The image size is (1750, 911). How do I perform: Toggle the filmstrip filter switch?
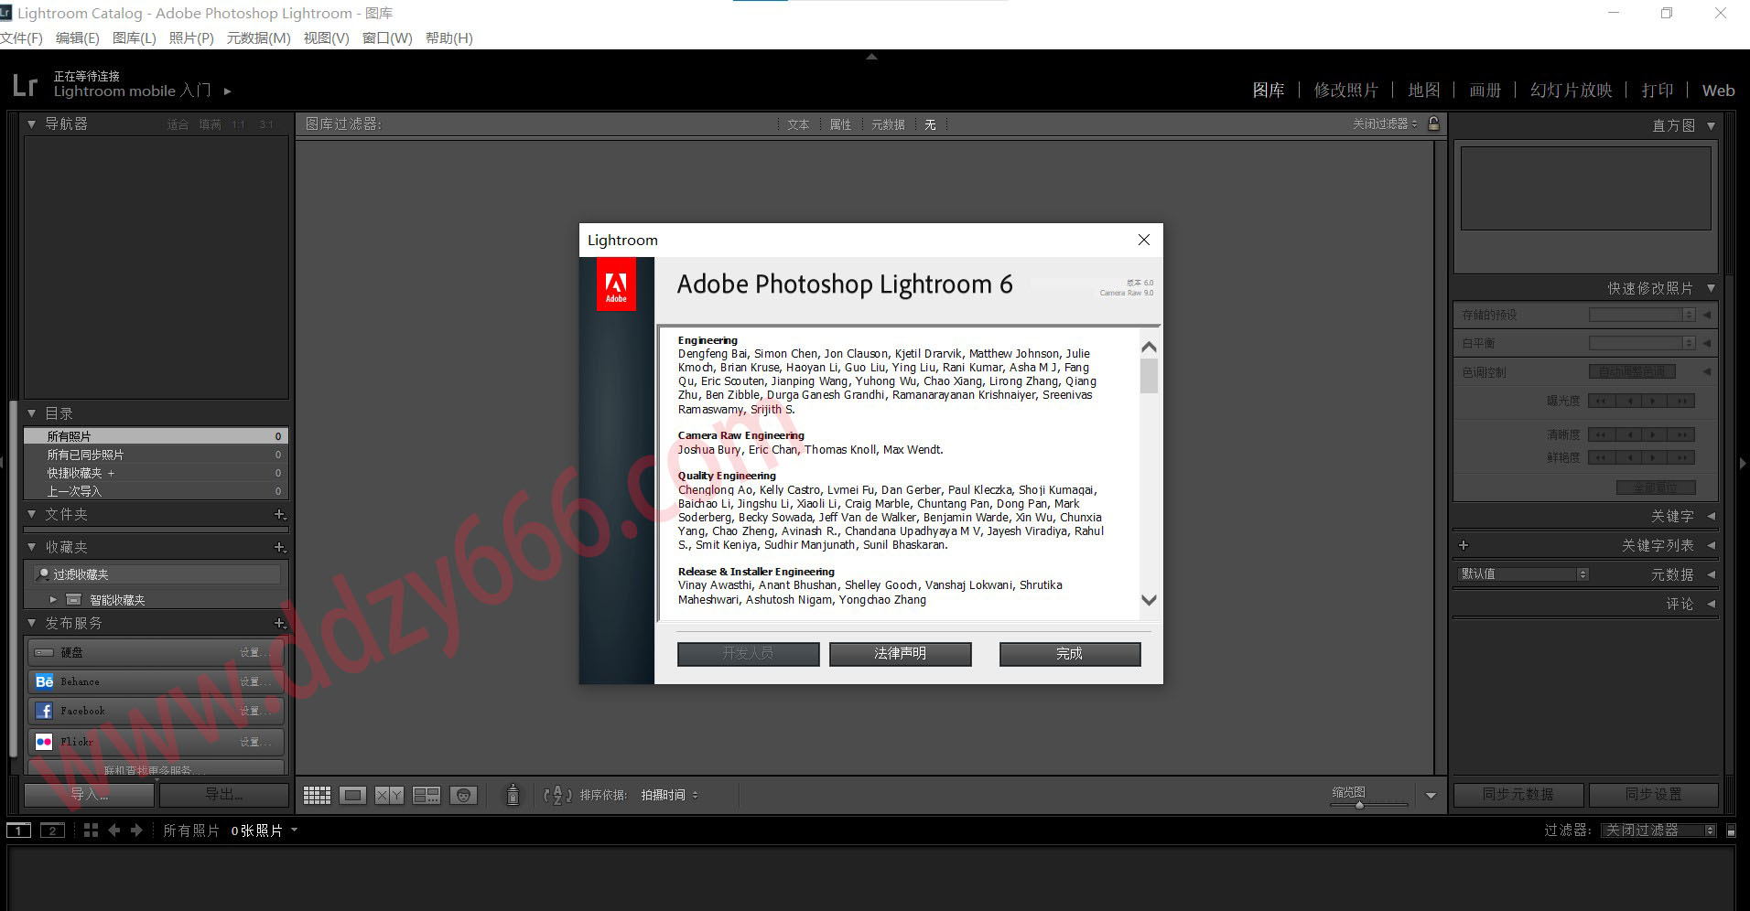pos(1731,831)
